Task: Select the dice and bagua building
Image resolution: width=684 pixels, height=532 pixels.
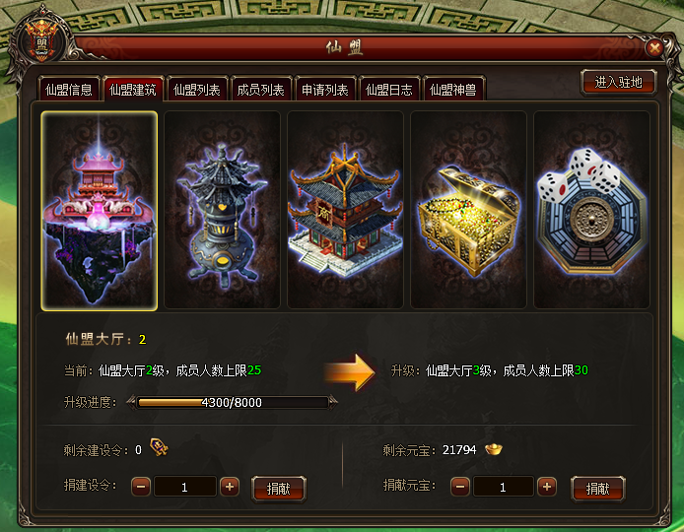Action: coord(591,210)
